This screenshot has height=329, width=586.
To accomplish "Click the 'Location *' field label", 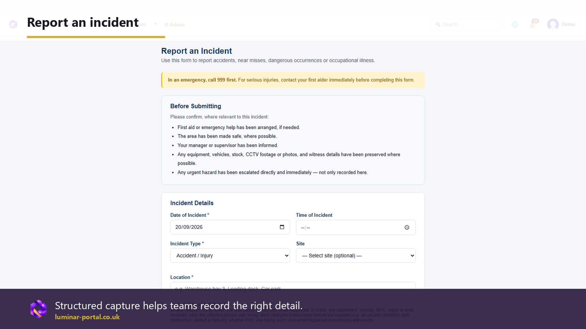I will pos(182,277).
